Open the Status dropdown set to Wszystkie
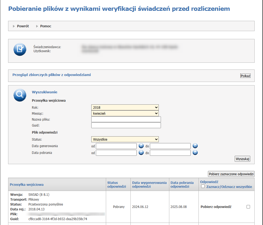Screen dimensions: 263x225 click(125, 140)
